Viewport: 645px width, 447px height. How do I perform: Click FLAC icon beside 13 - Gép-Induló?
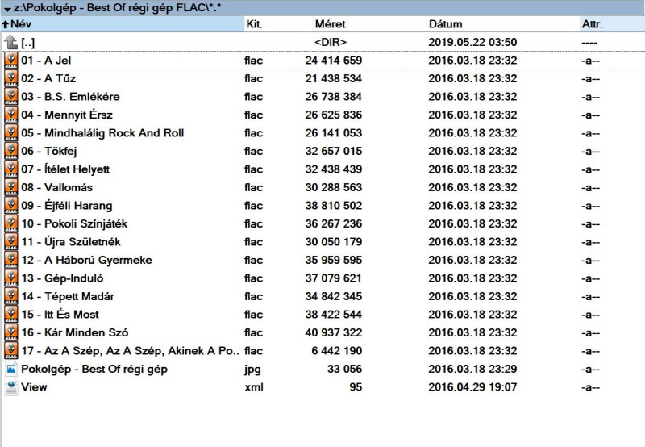click(11, 278)
